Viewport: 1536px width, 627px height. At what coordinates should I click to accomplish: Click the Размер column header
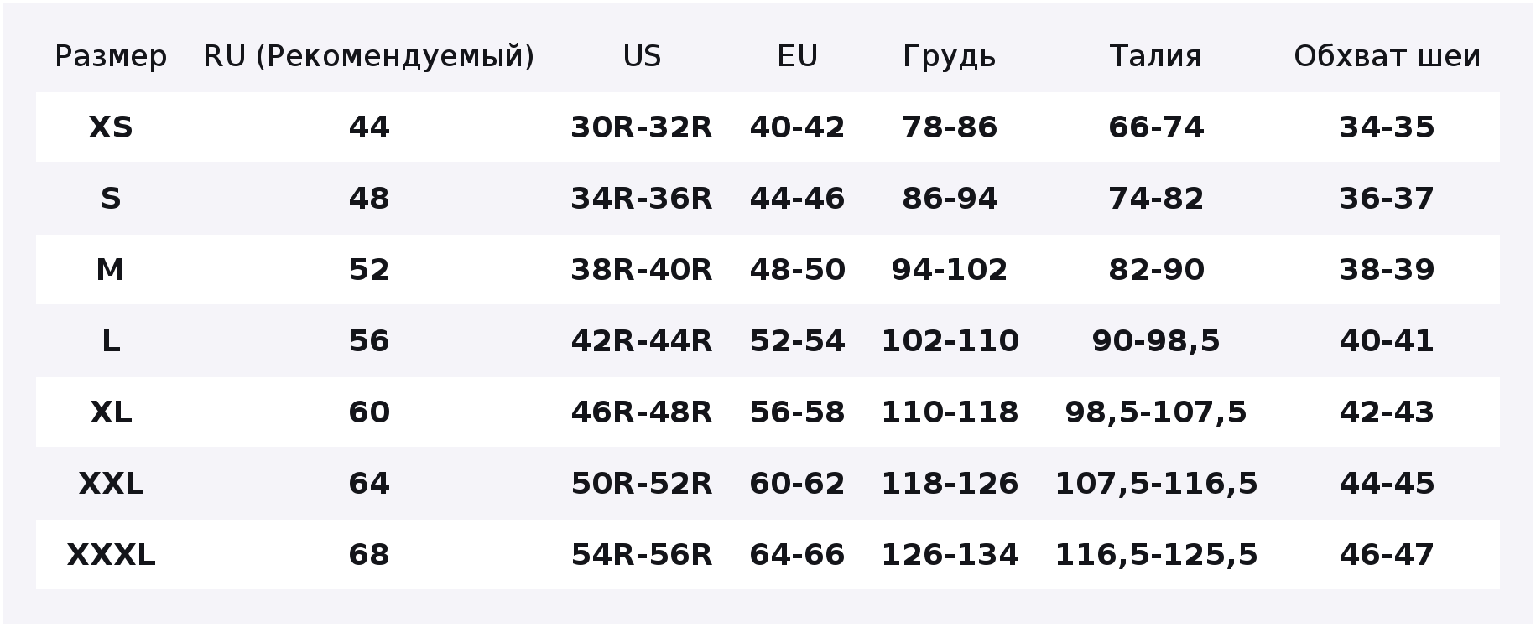click(x=111, y=56)
